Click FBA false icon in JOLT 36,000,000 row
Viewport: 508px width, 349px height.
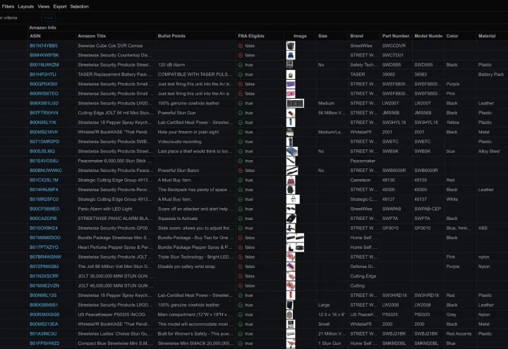(x=241, y=276)
